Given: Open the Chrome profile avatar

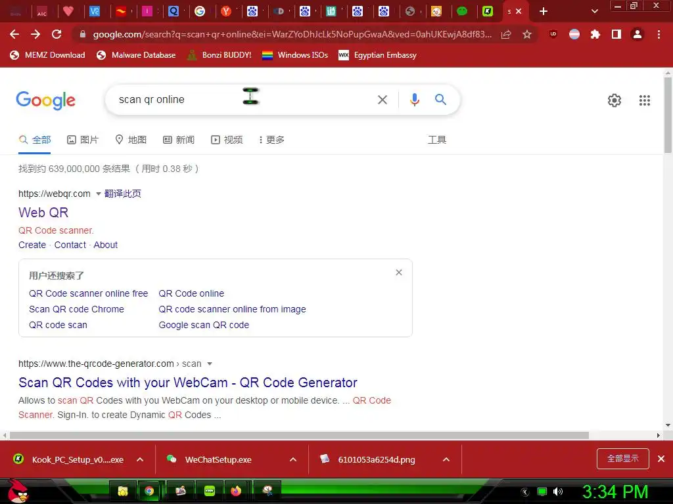Looking at the screenshot, I should click(x=638, y=34).
